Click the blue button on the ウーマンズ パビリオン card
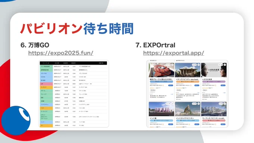 coord(223,124)
